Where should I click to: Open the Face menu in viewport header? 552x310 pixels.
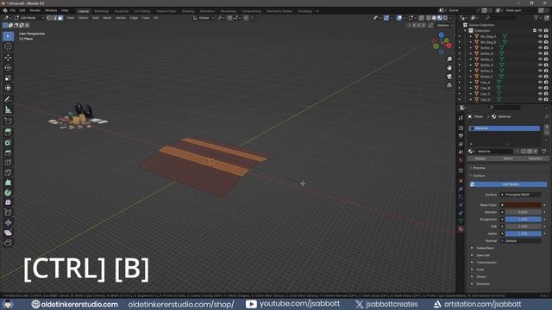pyautogui.click(x=146, y=17)
